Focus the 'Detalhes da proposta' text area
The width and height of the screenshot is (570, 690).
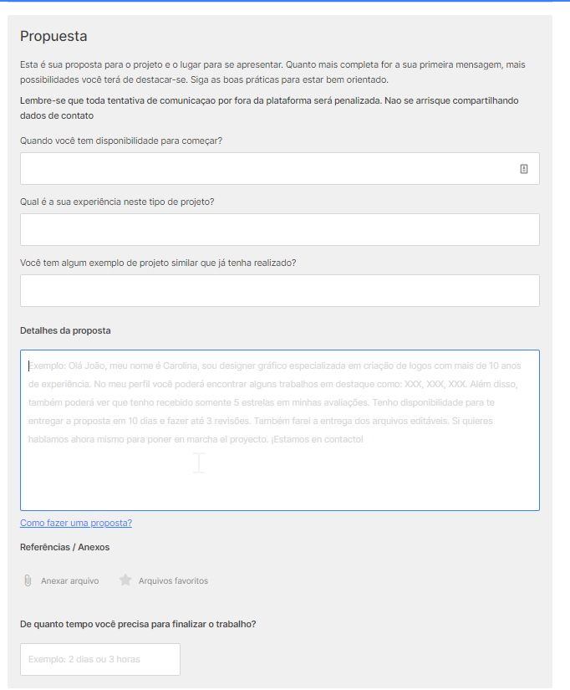280,431
